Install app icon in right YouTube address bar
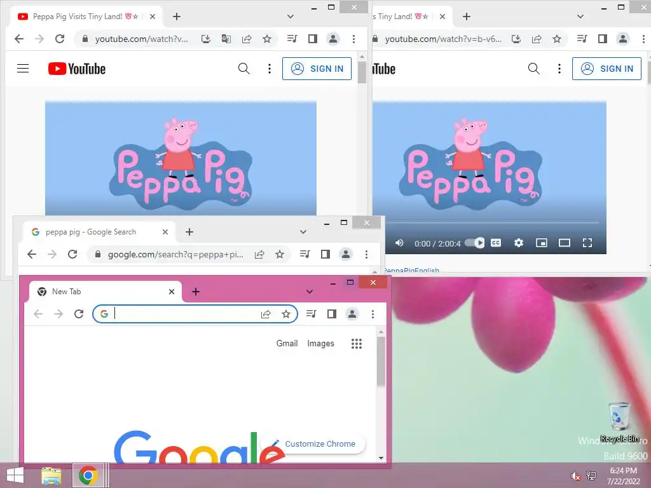651x488 pixels. tap(516, 39)
